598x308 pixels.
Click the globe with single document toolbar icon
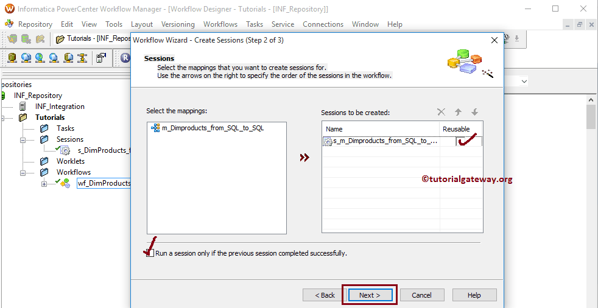[x=54, y=58]
